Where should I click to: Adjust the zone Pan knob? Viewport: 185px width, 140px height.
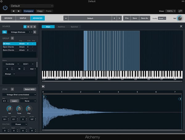tap(29, 109)
